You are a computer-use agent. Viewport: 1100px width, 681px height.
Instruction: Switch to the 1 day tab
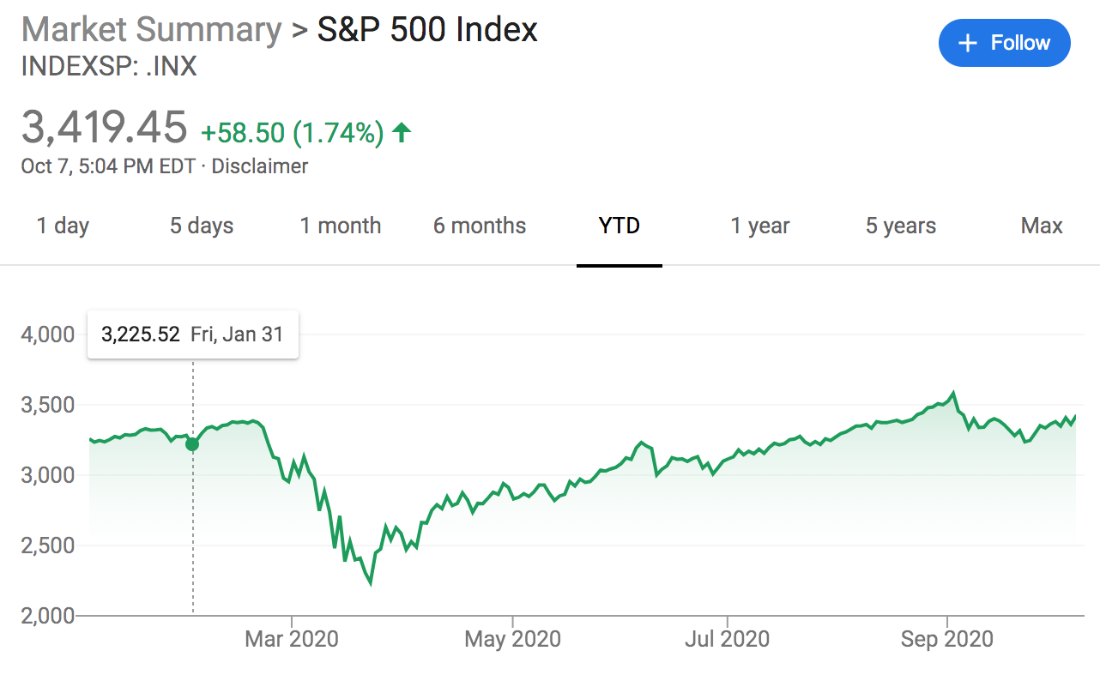coord(63,226)
